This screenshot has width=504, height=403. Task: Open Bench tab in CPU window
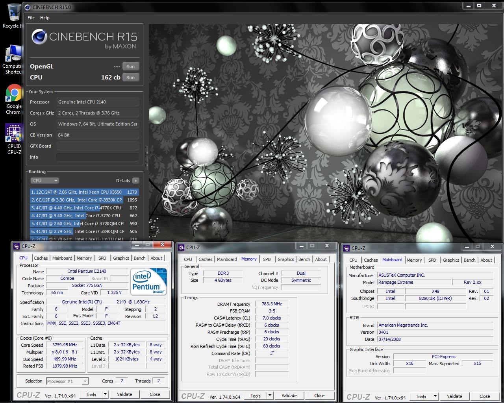pos(140,258)
